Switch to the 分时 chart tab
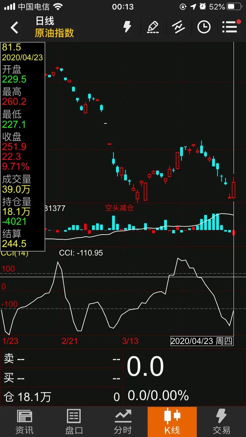 123,422
